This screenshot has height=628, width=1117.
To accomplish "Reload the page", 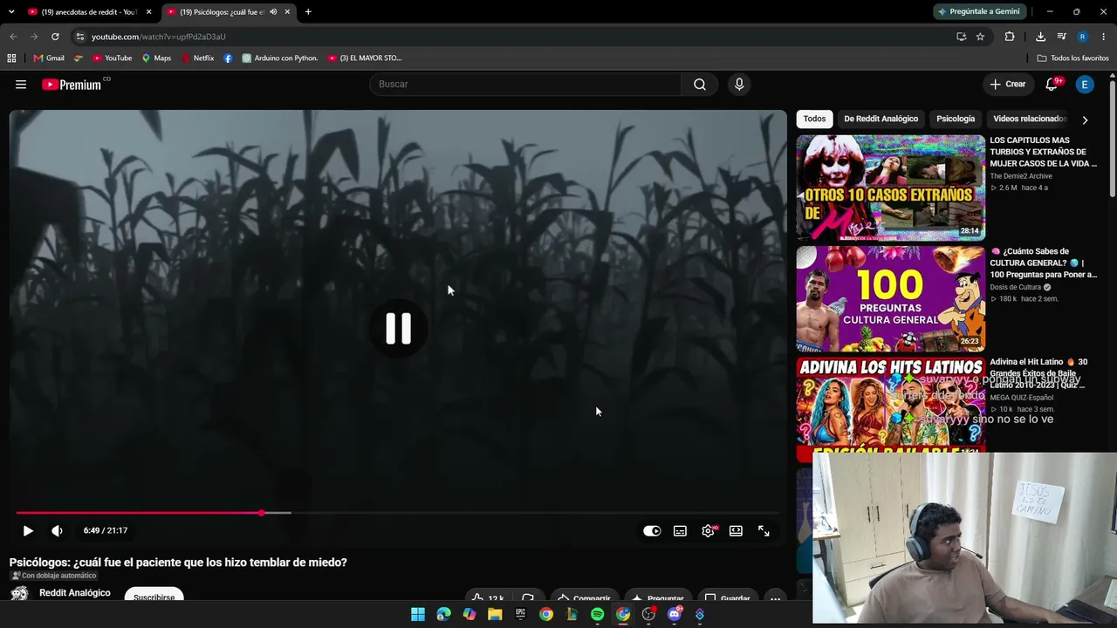I will click(x=55, y=37).
